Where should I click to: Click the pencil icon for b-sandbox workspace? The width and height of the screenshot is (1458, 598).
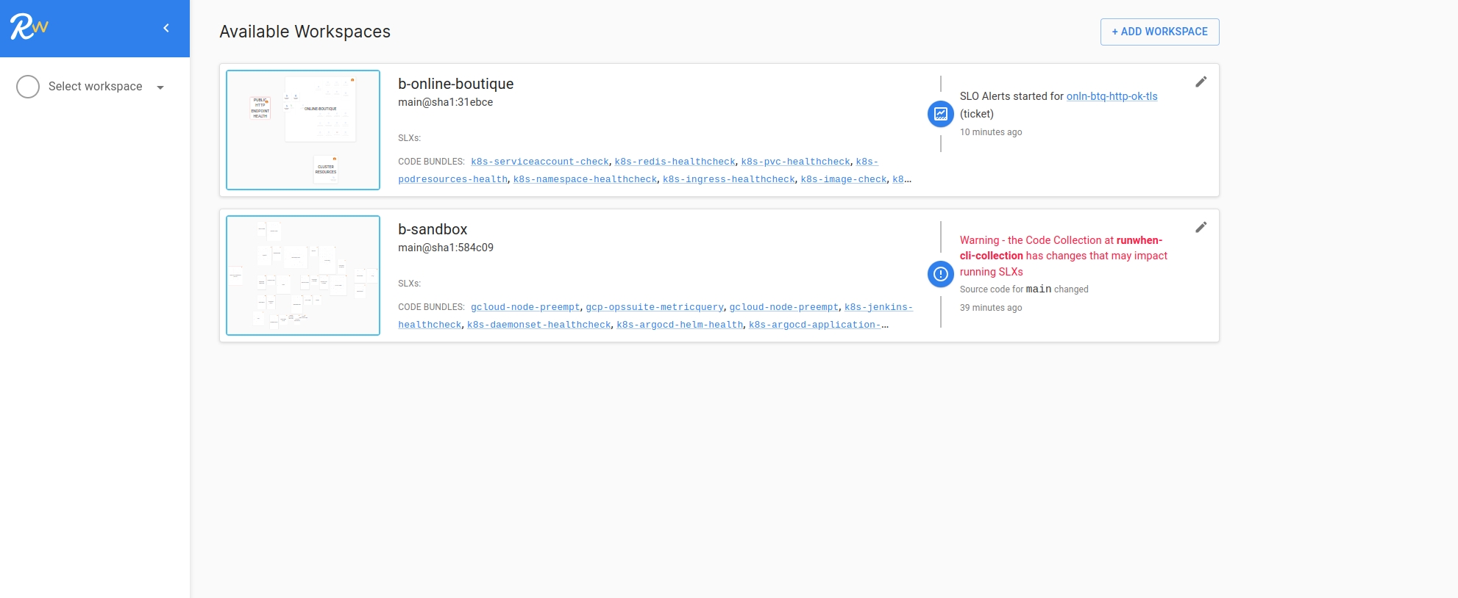1201,227
